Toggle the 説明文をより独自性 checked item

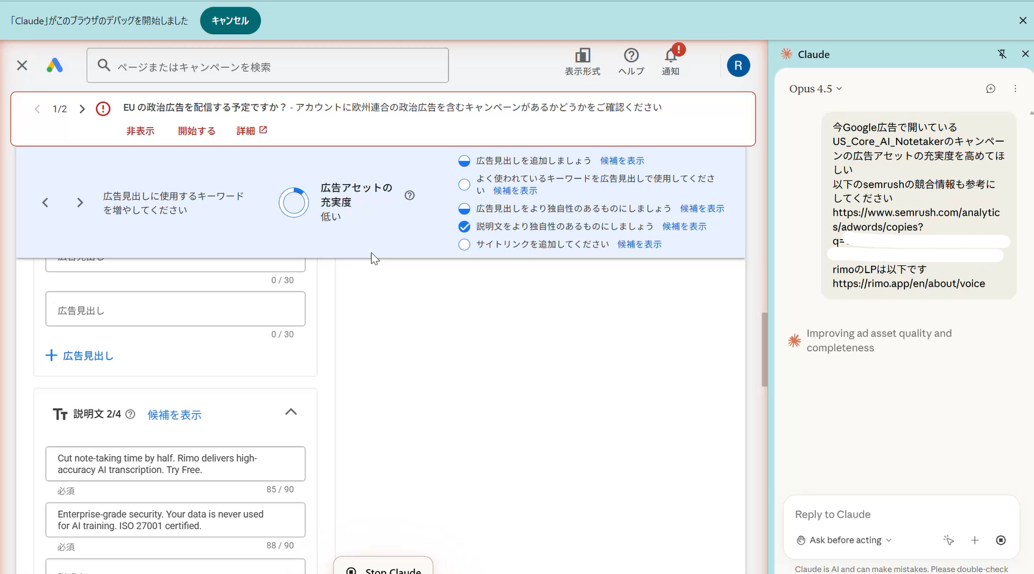(x=464, y=227)
